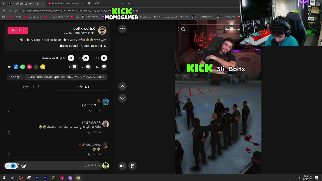Switch to the New Tab browser tab
The image size is (322, 181).
click(x=106, y=3)
